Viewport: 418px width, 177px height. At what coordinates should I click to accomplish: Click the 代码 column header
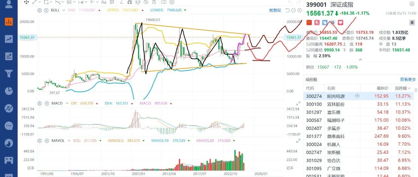coord(310,88)
